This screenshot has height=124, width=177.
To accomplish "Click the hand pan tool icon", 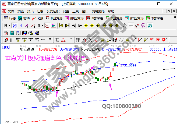I will 125,26.
